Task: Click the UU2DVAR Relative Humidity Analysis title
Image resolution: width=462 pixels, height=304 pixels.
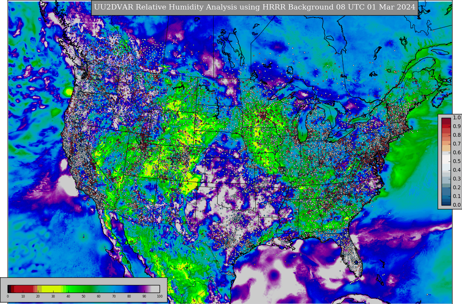Action: point(255,8)
